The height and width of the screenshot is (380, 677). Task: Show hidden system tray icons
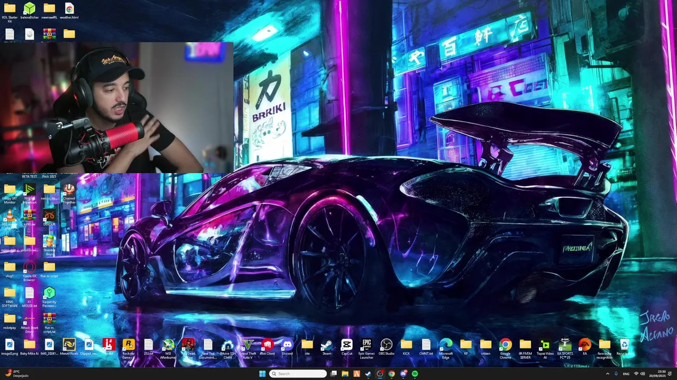tap(607, 374)
